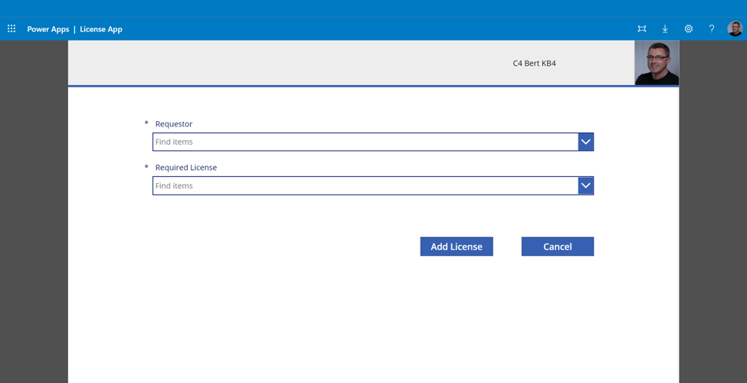Click the License App title text
The width and height of the screenshot is (747, 383).
point(101,29)
